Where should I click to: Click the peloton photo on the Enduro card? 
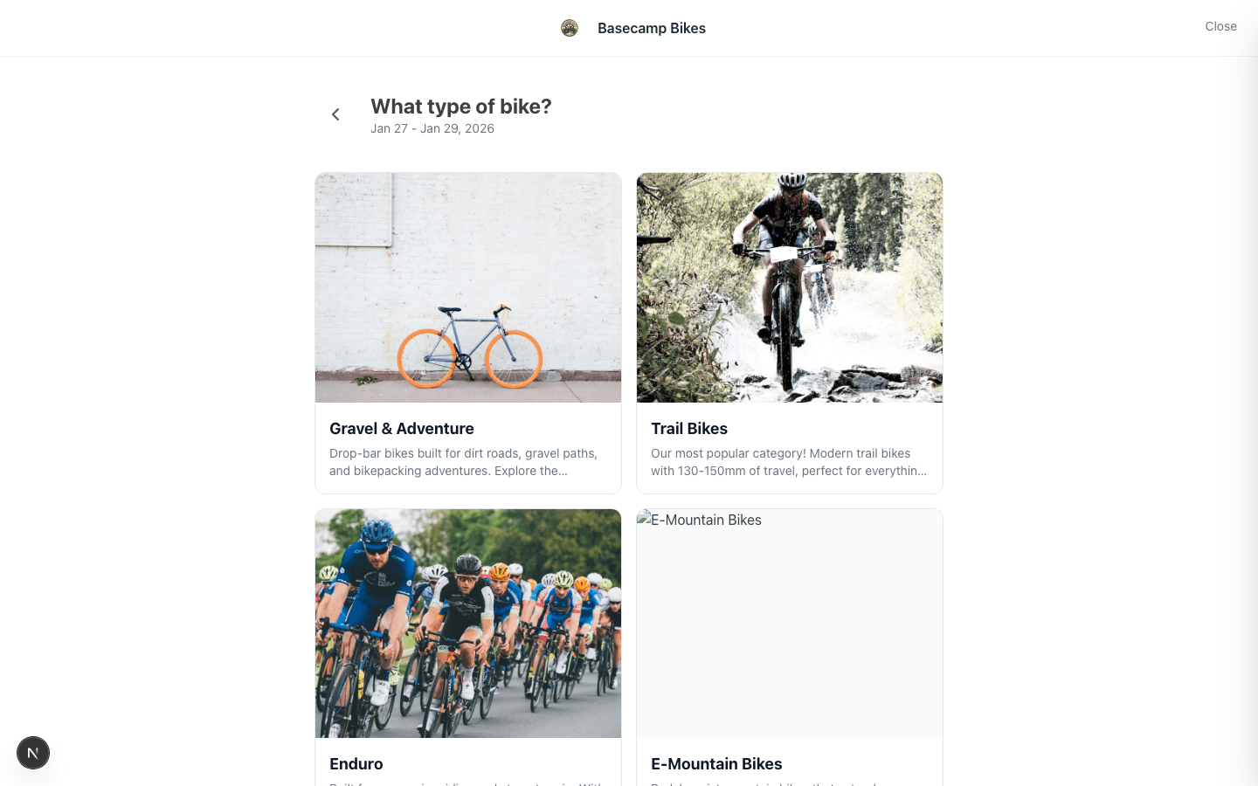468,623
